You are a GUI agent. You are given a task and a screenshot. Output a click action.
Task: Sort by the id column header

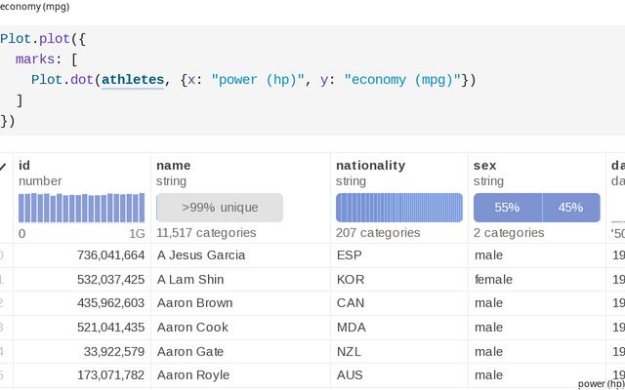(x=25, y=166)
